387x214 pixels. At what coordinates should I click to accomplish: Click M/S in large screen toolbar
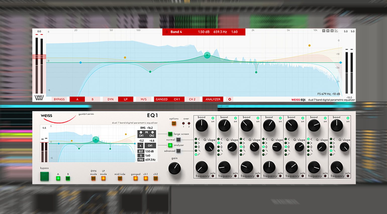click(x=143, y=99)
